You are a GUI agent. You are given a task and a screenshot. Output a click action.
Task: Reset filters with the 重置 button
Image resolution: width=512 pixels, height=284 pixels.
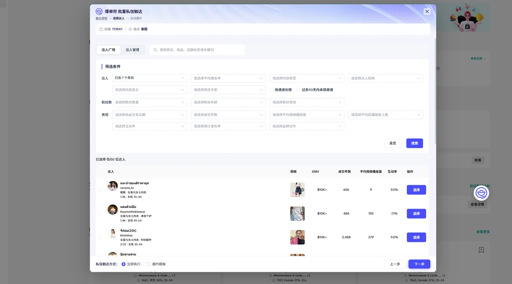pyautogui.click(x=393, y=143)
